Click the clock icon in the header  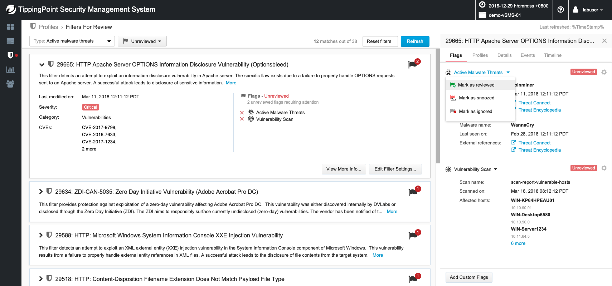pyautogui.click(x=482, y=5)
